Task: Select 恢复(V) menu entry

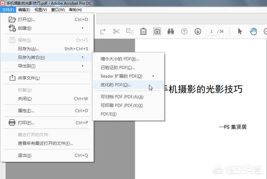Action: 47,90
